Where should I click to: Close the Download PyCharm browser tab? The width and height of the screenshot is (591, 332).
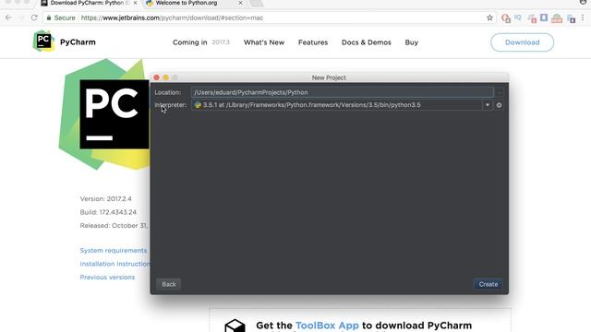[x=136, y=3]
